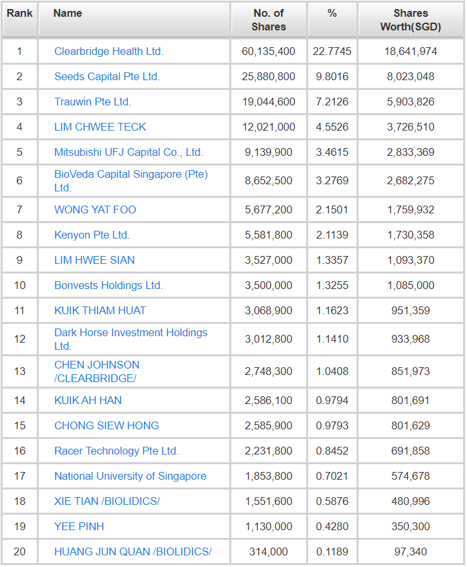The height and width of the screenshot is (567, 467).
Task: Open LIM CHWEE TECK shareholder link
Action: tap(100, 127)
